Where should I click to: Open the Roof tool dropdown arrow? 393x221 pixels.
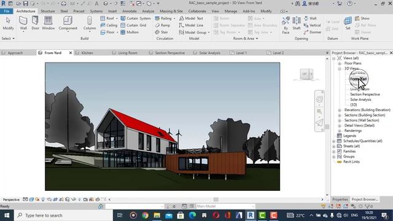pos(117,18)
